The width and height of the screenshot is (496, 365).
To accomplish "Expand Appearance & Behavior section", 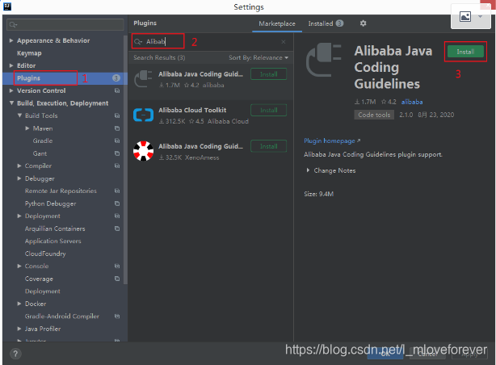I will (11, 40).
